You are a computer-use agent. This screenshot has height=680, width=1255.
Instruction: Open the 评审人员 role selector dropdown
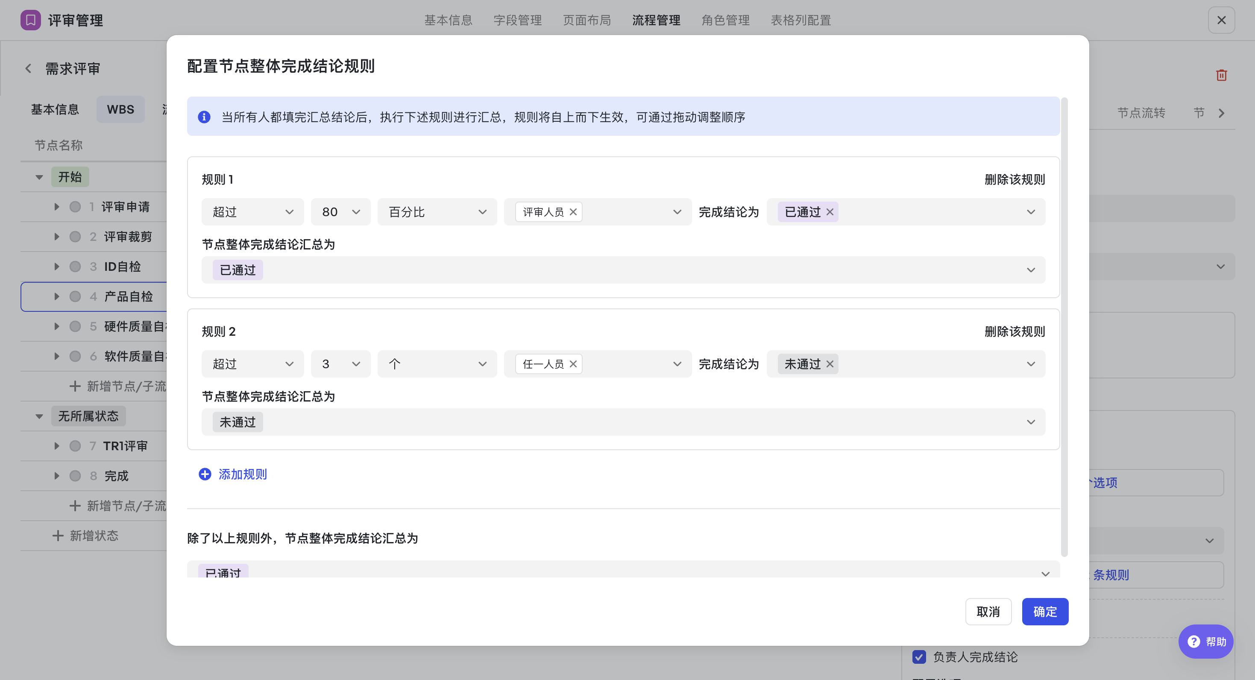coord(597,212)
